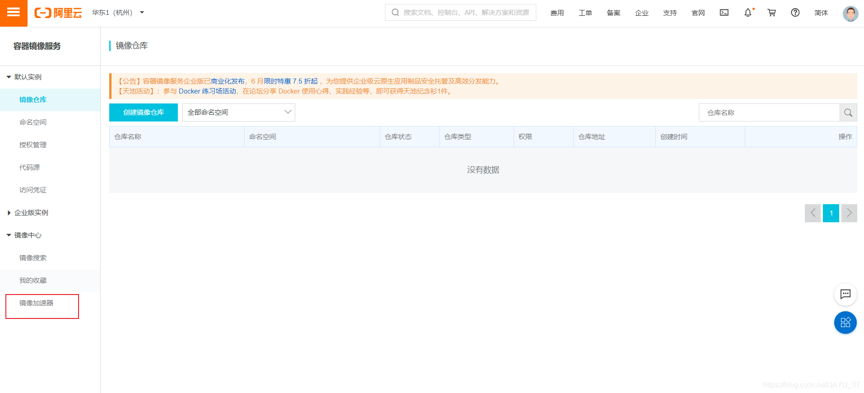Screen dimensions: 864x393
Task: Open 费用 in the top bar
Action: (557, 13)
